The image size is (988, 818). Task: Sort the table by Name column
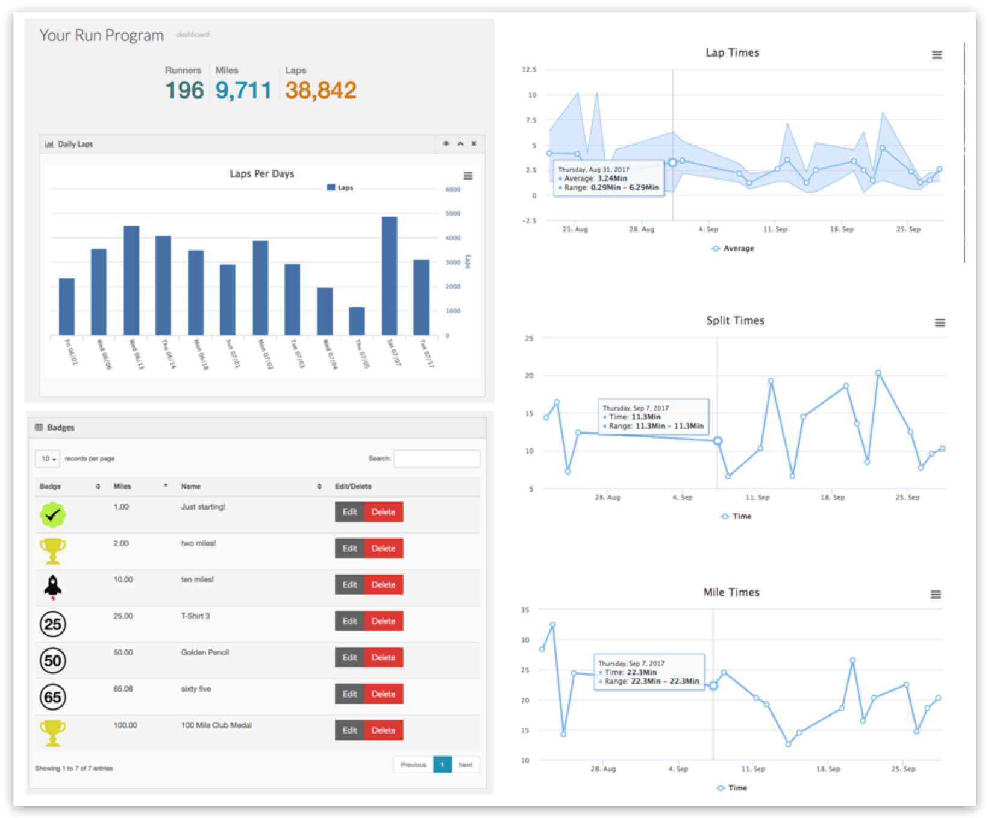pyautogui.click(x=252, y=486)
